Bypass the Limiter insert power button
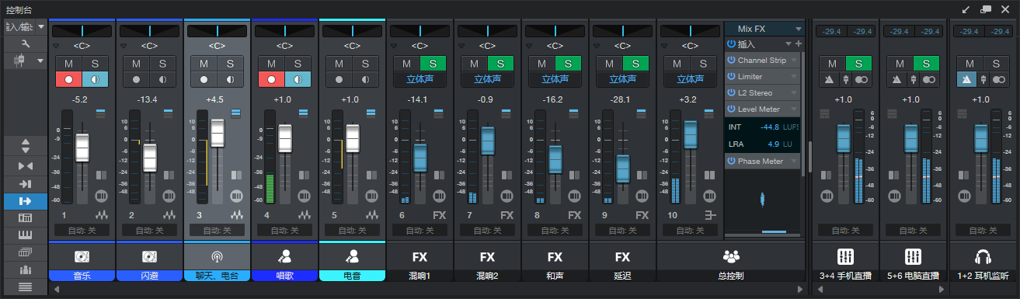This screenshot has height=299, width=1020. (x=731, y=76)
